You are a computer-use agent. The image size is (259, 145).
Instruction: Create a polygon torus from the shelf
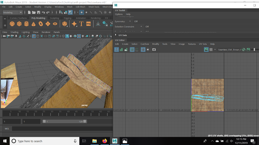click(x=40, y=24)
